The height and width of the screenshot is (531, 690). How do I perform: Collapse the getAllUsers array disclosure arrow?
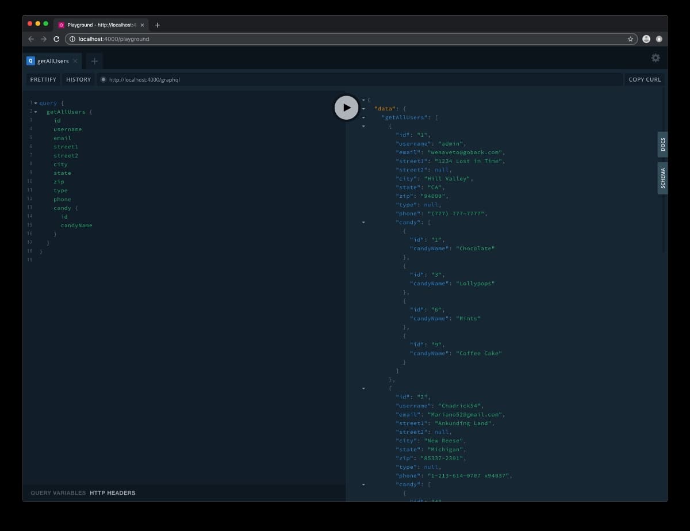click(x=363, y=117)
